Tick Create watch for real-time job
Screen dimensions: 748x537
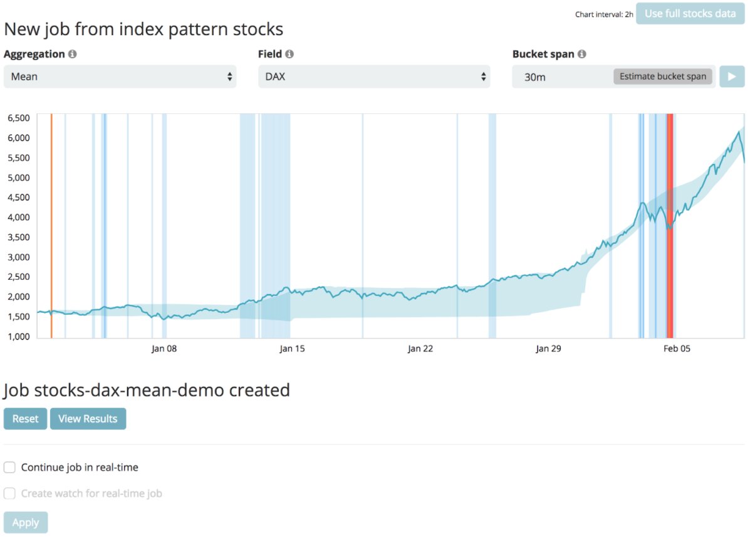click(x=9, y=494)
